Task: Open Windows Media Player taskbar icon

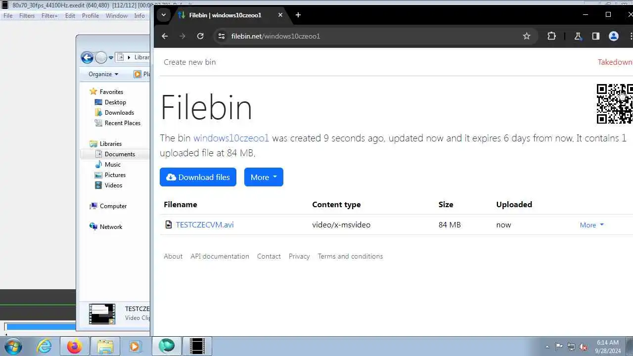Action: point(135,346)
